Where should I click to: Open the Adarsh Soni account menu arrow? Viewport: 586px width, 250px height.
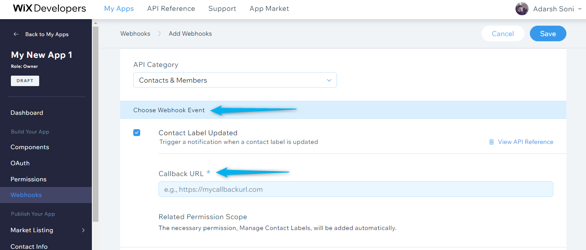(x=579, y=9)
